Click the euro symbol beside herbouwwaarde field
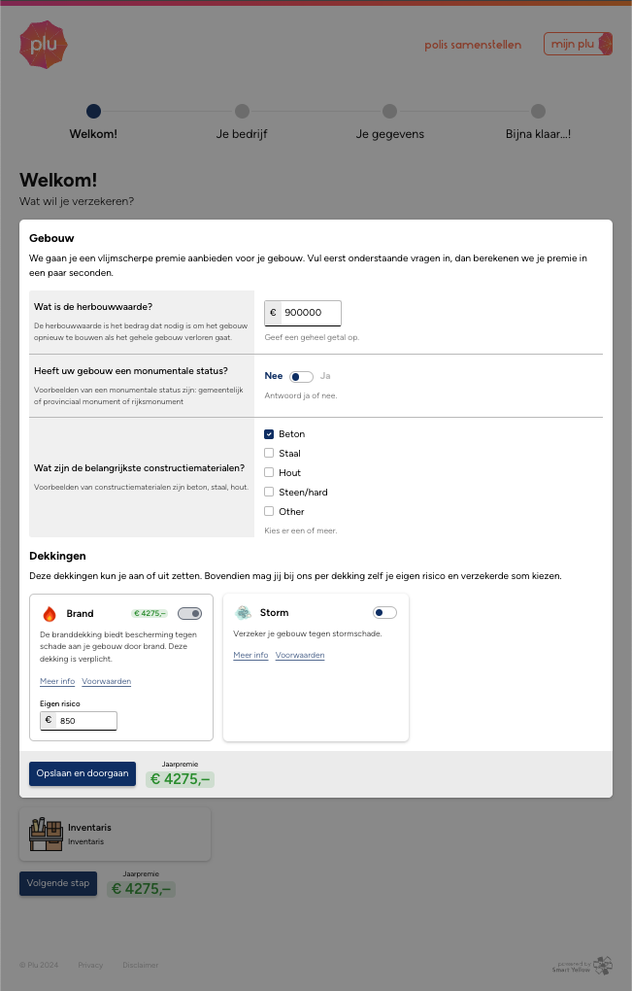 click(273, 313)
